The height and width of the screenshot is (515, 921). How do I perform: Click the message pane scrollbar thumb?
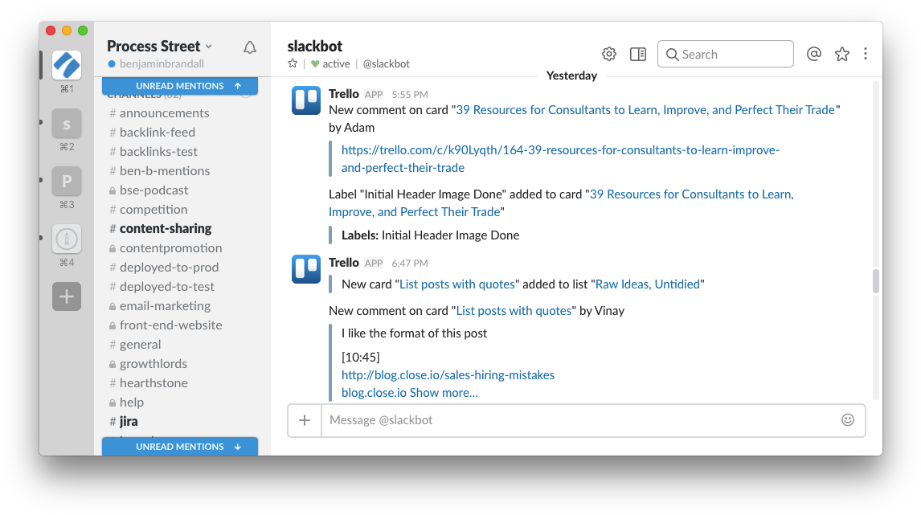[x=876, y=281]
